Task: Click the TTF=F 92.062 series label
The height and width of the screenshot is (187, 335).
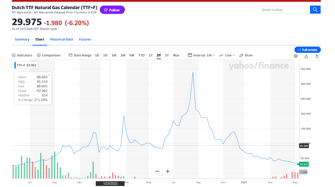Action: pyautogui.click(x=26, y=65)
